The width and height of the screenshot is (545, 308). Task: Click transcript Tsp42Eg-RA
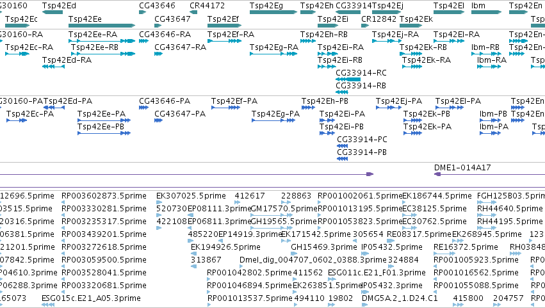click(x=274, y=47)
